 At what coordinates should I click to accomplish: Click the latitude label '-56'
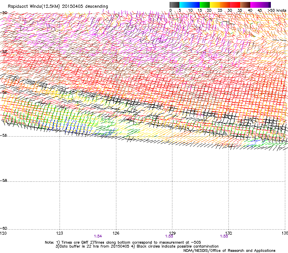[4, 135]
